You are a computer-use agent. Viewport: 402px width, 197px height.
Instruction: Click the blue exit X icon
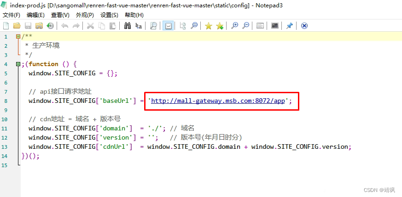[304, 26]
